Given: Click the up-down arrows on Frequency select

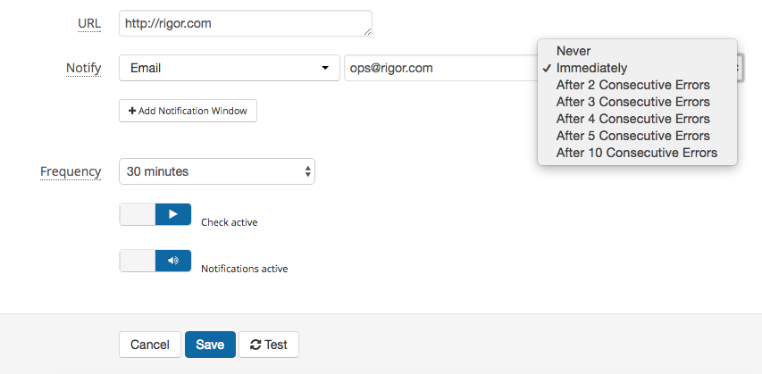Looking at the screenshot, I should [x=307, y=171].
